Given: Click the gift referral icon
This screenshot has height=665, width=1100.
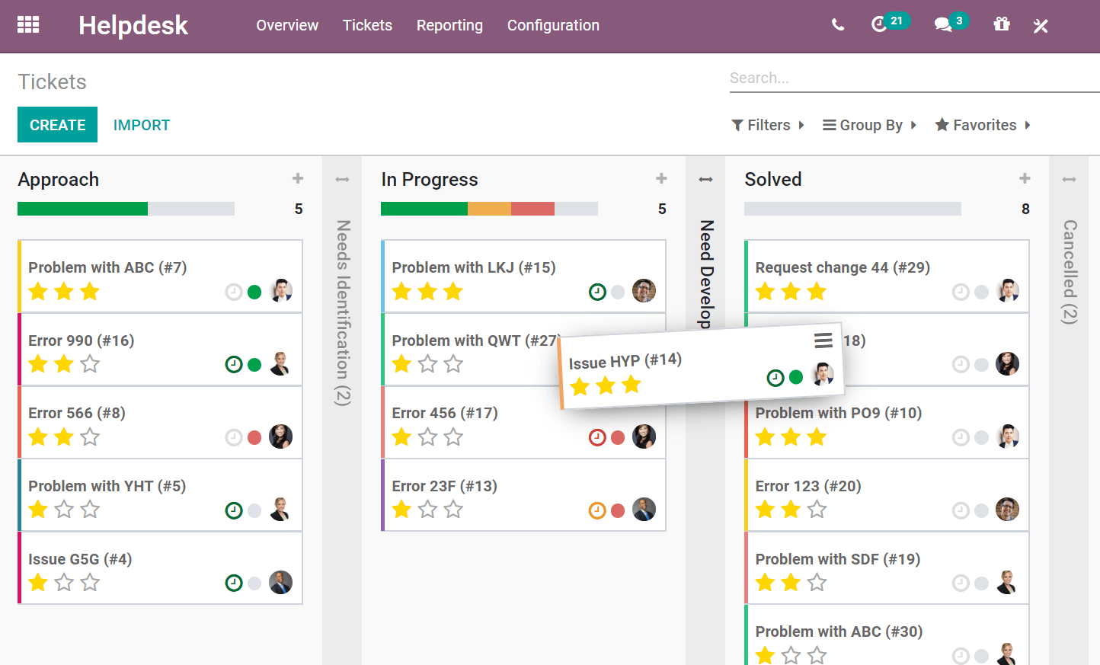Looking at the screenshot, I should [x=1001, y=25].
